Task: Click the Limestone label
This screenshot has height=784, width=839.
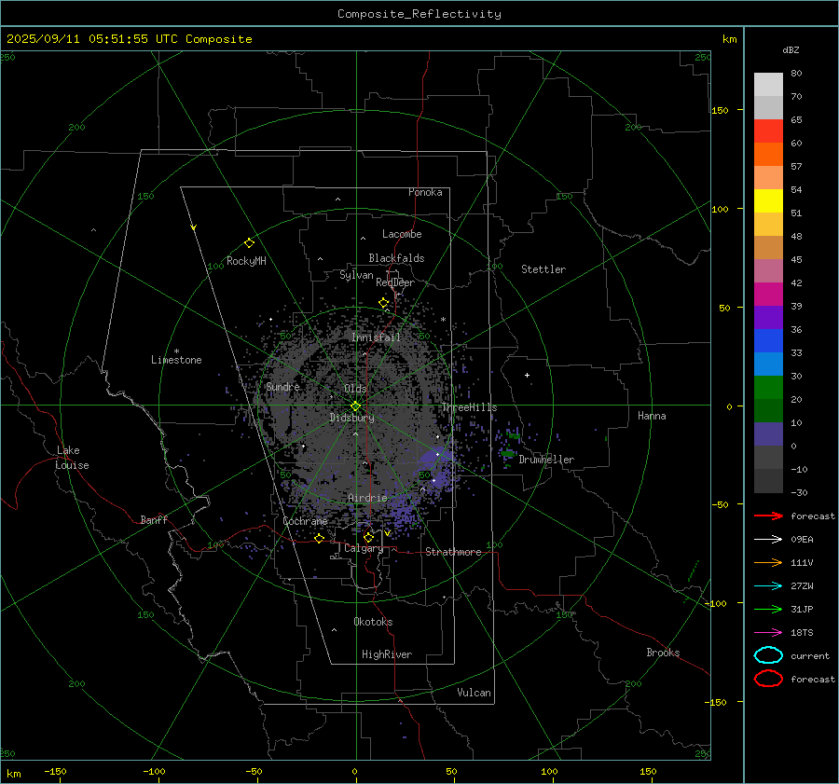Action: tap(176, 360)
